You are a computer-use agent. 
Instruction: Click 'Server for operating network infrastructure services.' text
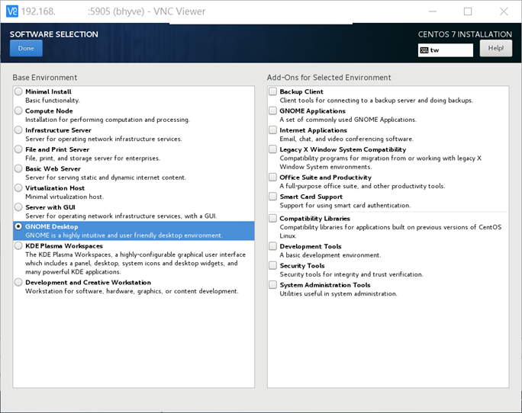[104, 139]
